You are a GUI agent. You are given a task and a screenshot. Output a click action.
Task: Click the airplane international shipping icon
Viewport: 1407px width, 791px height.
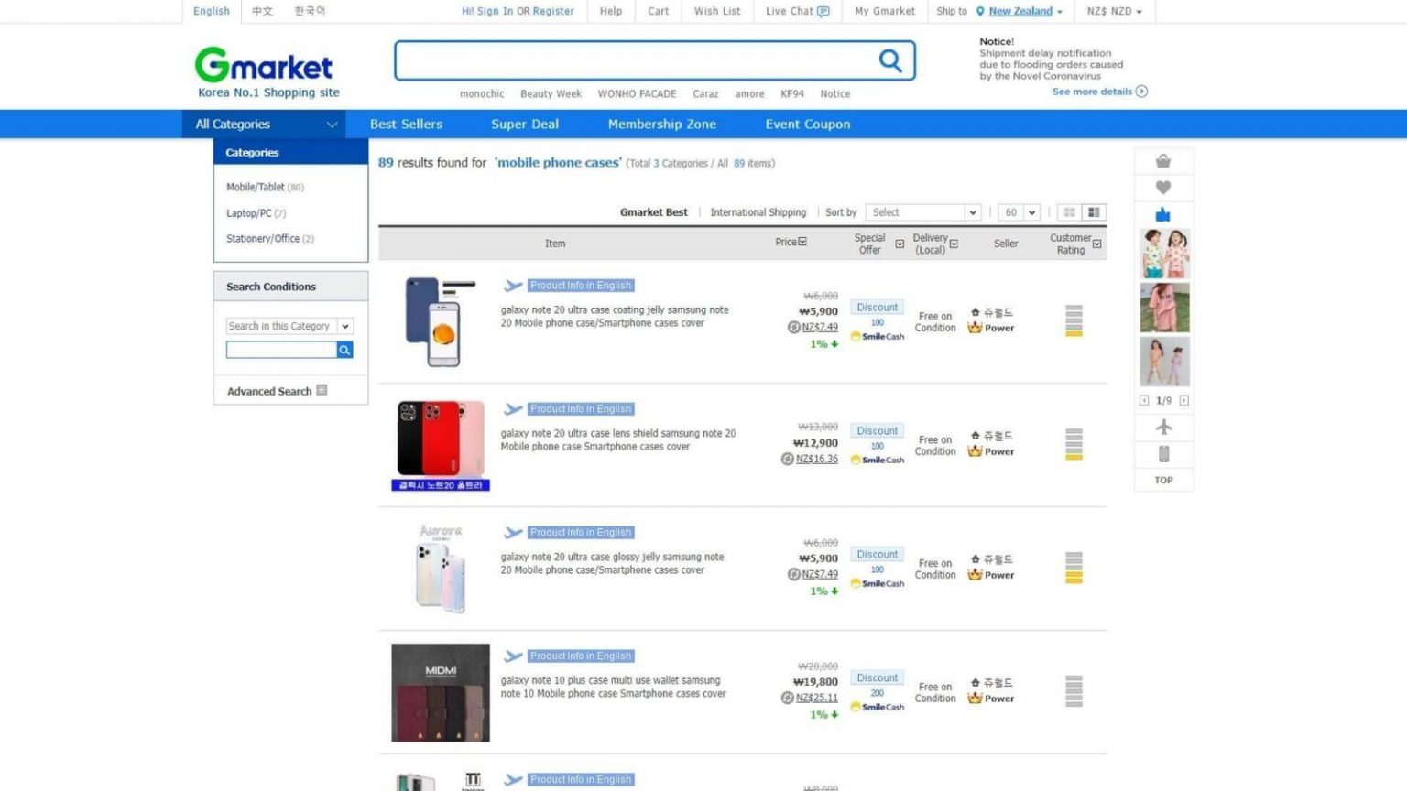(1162, 427)
